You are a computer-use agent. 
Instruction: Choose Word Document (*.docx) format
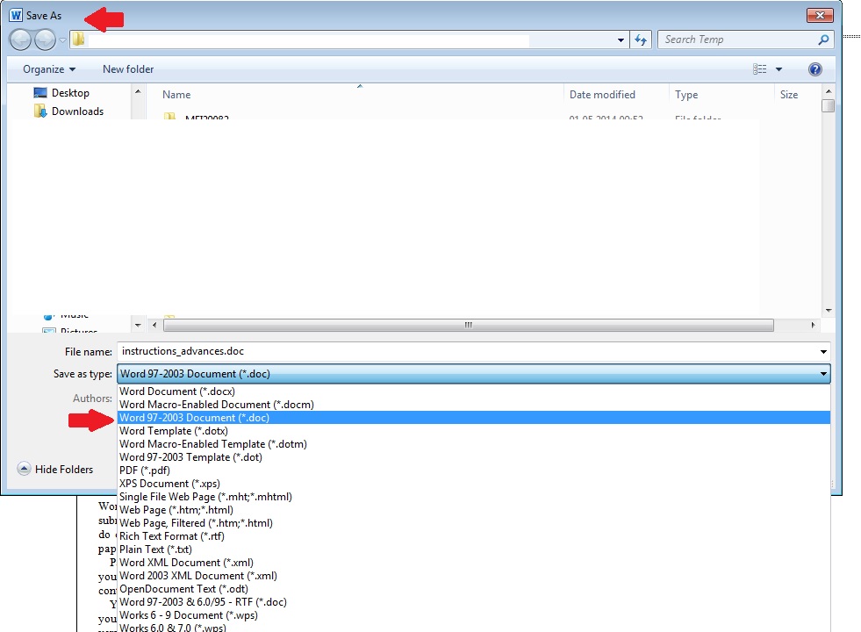pos(474,391)
